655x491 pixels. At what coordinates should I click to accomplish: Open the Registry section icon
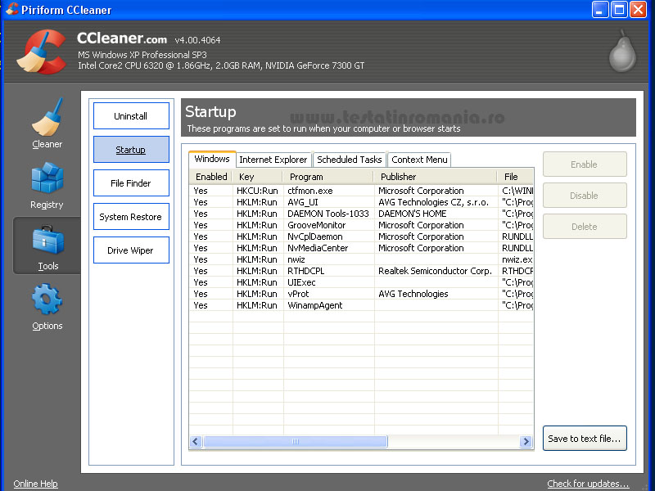(x=47, y=179)
